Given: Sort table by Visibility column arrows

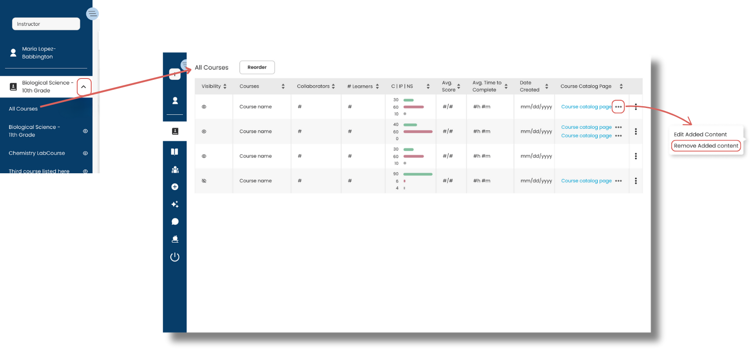Looking at the screenshot, I should [x=225, y=86].
